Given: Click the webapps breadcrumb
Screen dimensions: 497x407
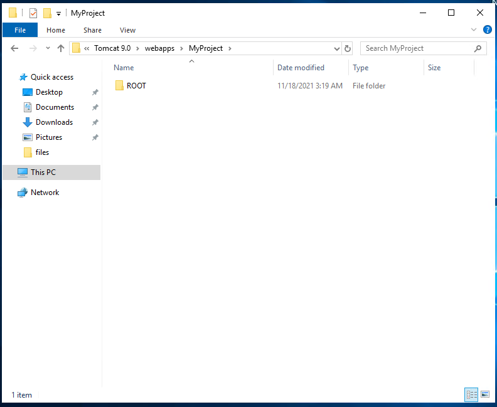Looking at the screenshot, I should coord(159,48).
